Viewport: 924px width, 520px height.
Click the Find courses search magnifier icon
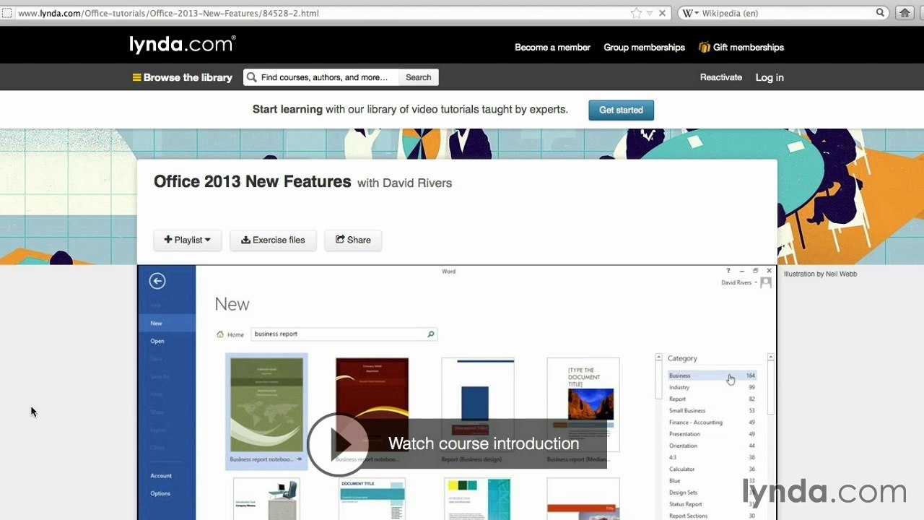click(251, 77)
